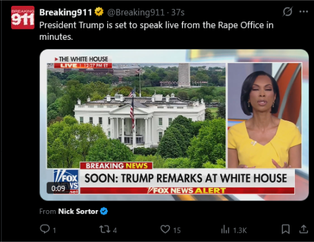Click Nick Sortor's blue verified checkmark

(x=104, y=211)
